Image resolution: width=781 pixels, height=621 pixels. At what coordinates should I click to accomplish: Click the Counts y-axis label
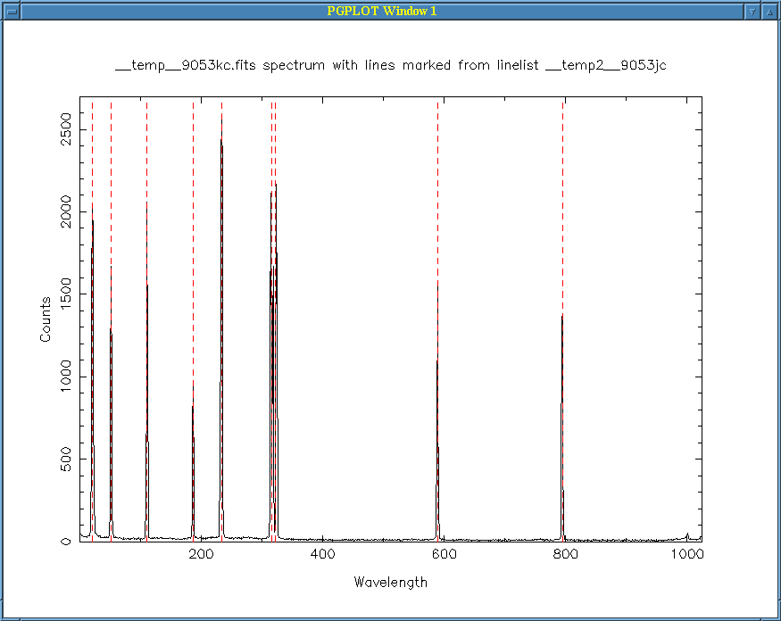(45, 319)
